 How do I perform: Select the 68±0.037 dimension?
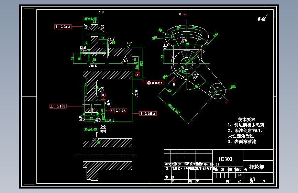pos(174,109)
